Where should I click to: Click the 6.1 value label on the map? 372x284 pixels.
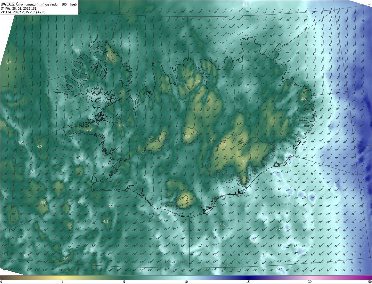click(x=278, y=229)
